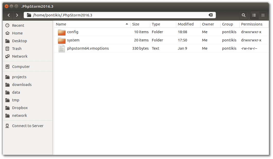Sort by the Permissions column header
Image resolution: width=273 pixels, height=159 pixels.
tap(254, 24)
